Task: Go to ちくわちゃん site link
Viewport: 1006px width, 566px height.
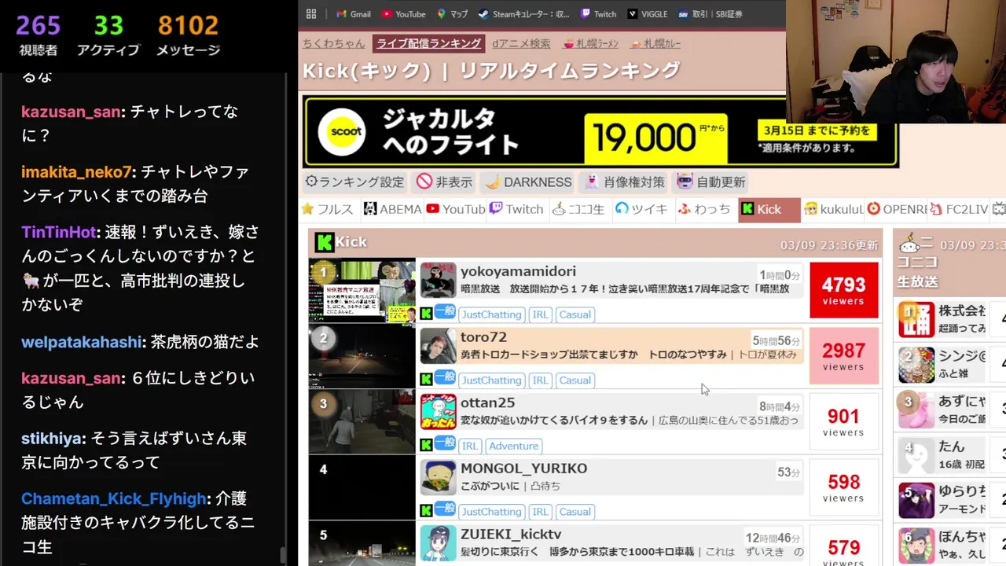Action: pyautogui.click(x=334, y=43)
